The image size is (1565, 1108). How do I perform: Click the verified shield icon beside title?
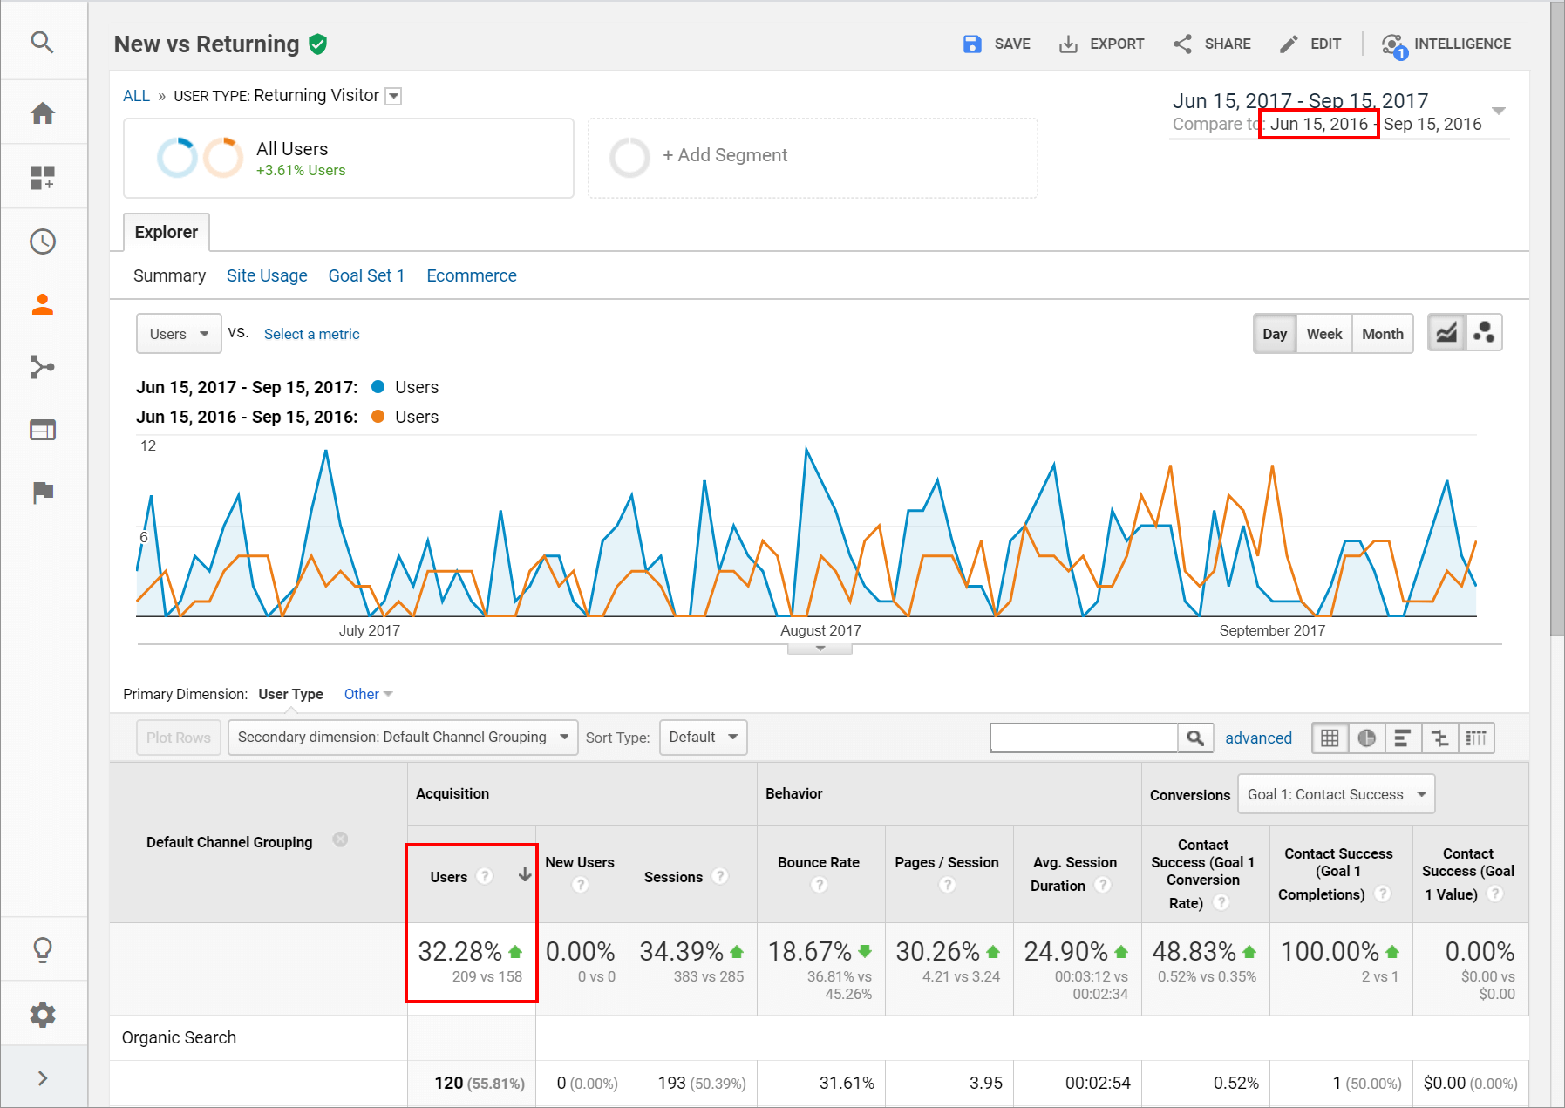[318, 44]
